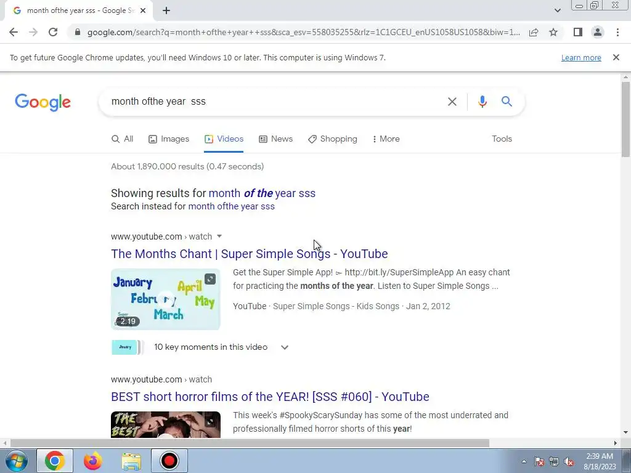Play the Months Chant video thumbnail

(166, 299)
